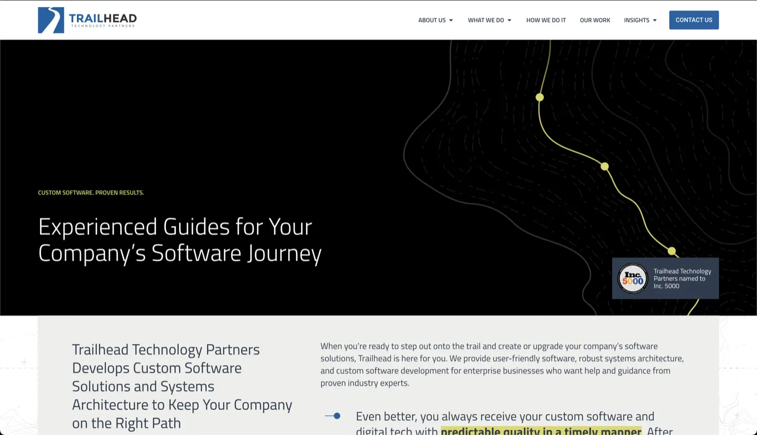757x435 pixels.
Task: Click the 'Even better, you always receive' text
Action: point(514,423)
